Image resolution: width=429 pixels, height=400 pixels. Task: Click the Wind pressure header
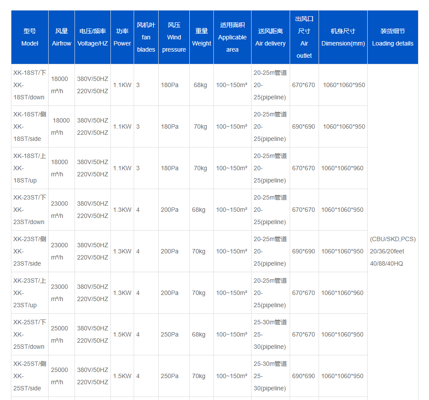tap(174, 37)
